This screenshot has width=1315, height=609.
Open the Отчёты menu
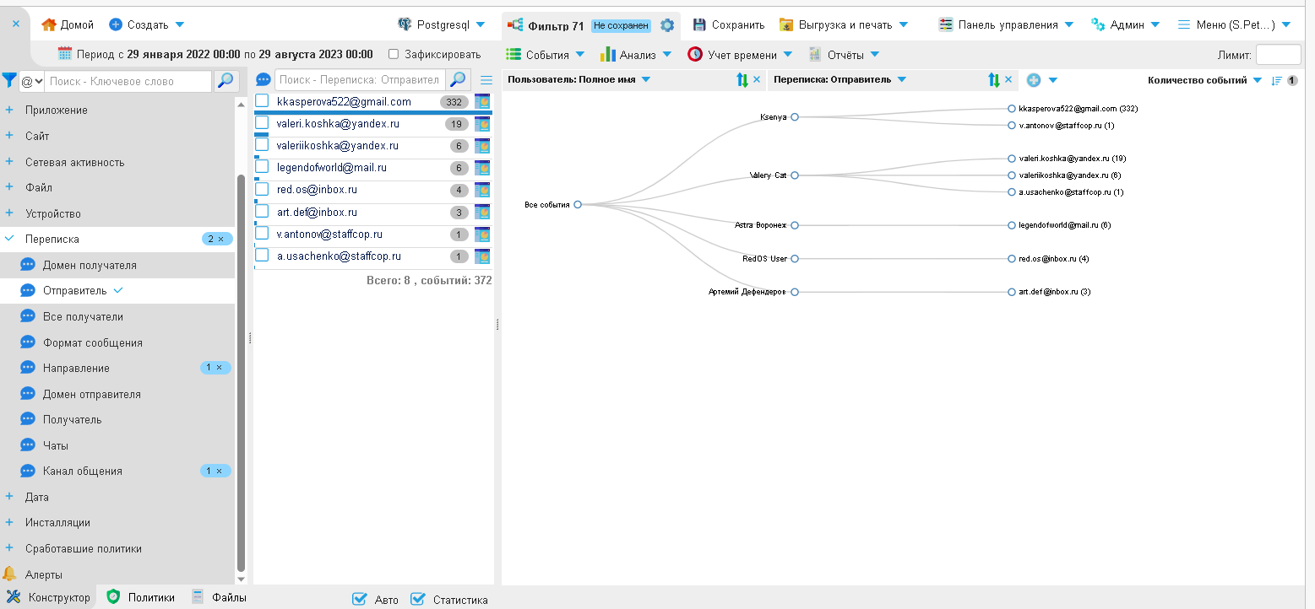point(844,55)
